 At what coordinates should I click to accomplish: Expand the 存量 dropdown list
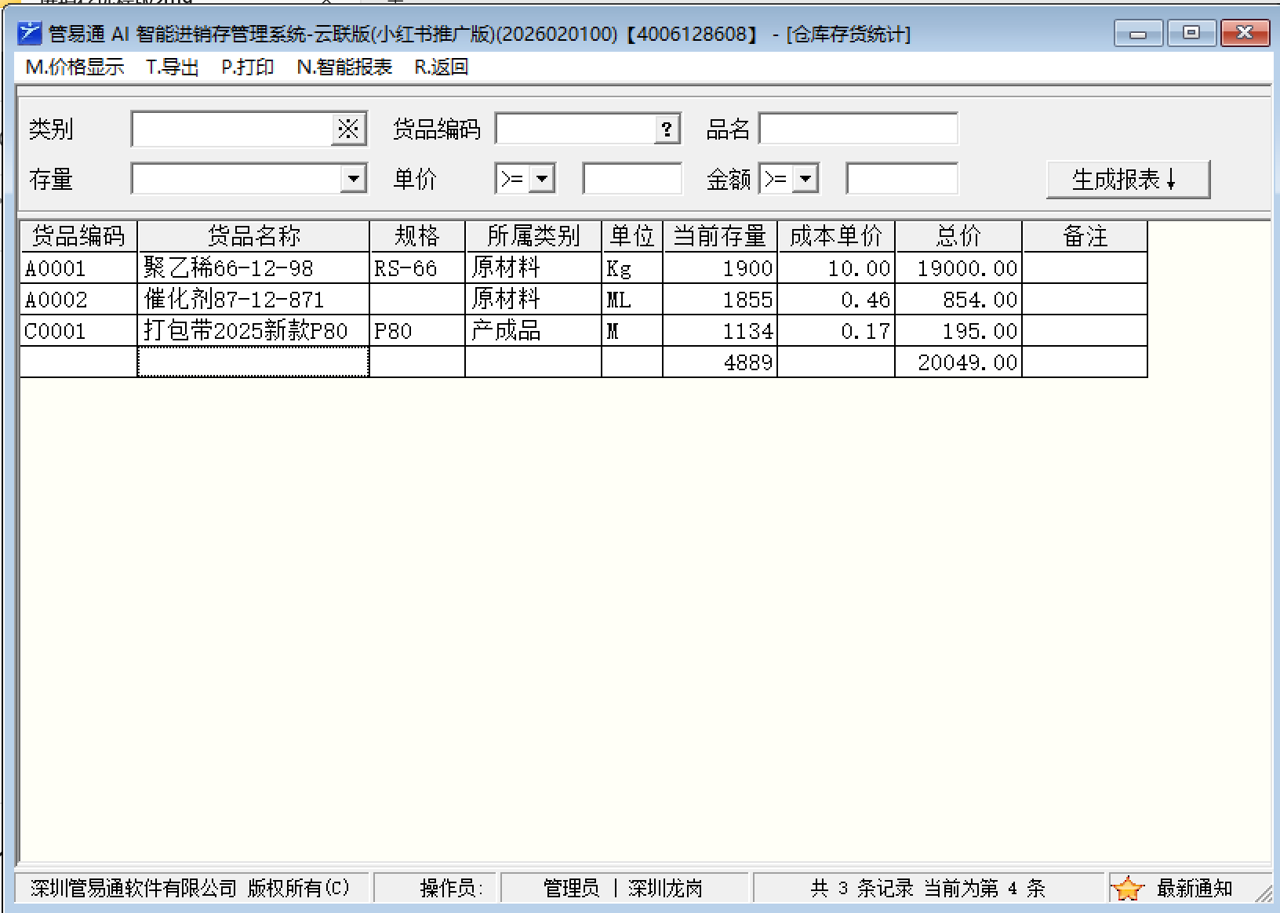tap(354, 179)
